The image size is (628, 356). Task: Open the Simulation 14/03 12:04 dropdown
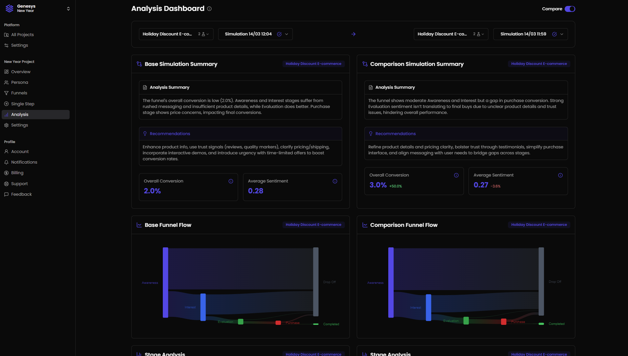click(x=255, y=34)
